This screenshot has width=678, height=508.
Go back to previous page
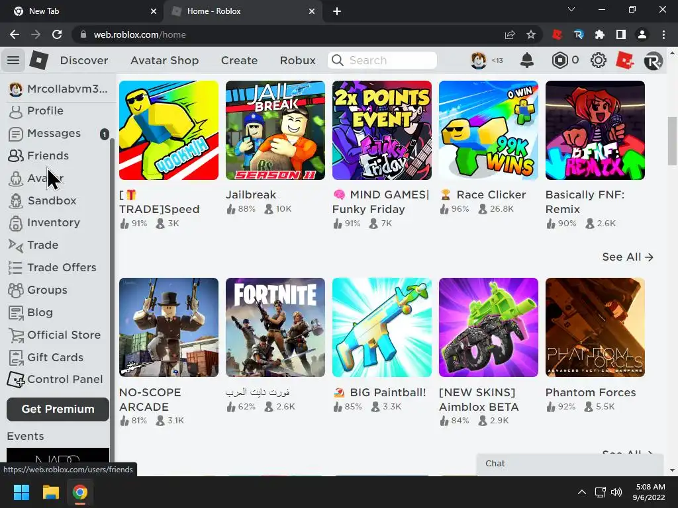point(15,34)
